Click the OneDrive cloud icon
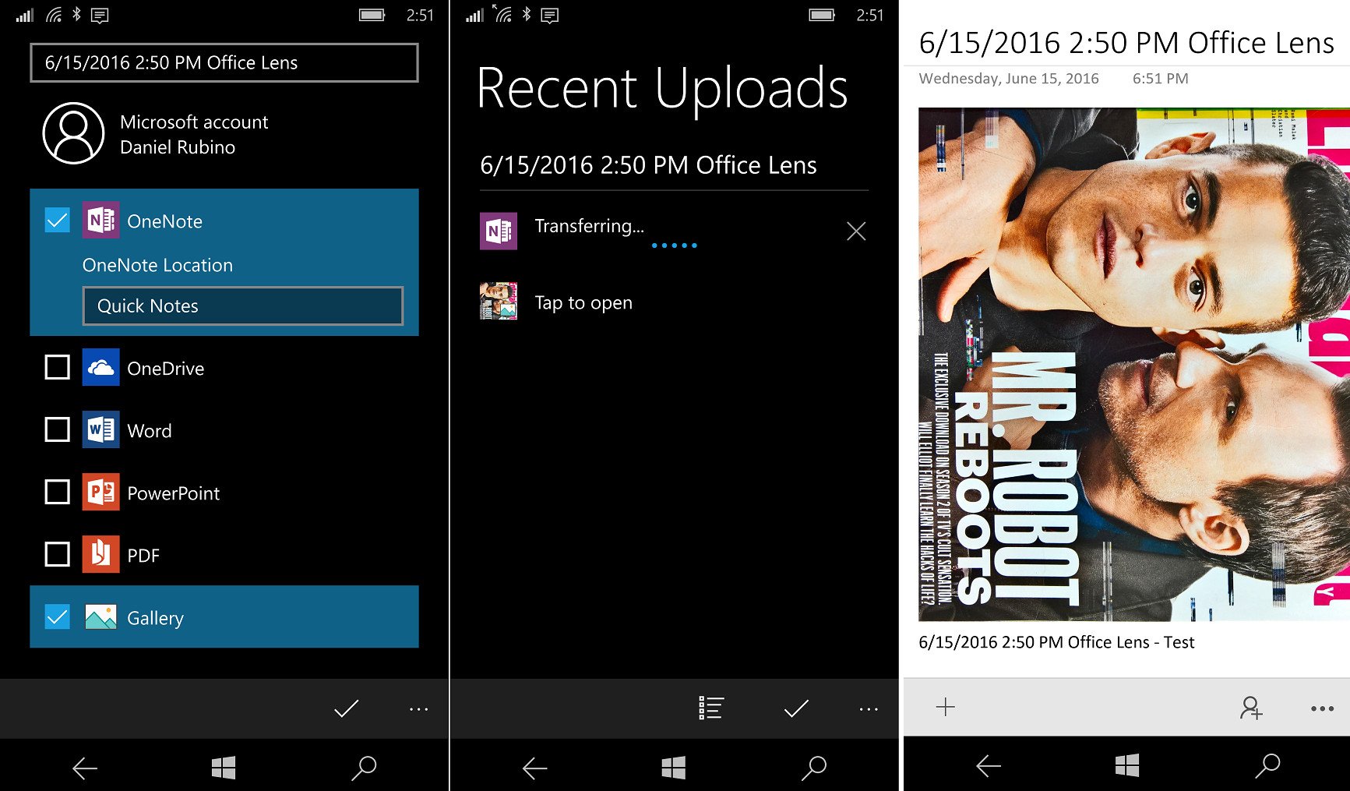Viewport: 1350px width, 791px height. 101,367
